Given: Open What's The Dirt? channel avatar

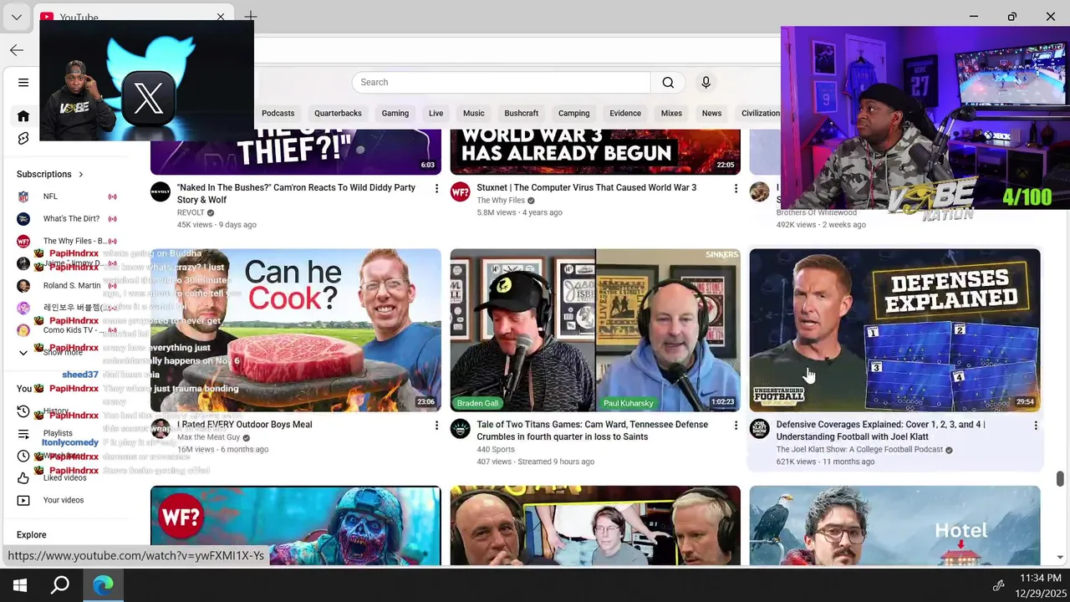Looking at the screenshot, I should point(23,219).
